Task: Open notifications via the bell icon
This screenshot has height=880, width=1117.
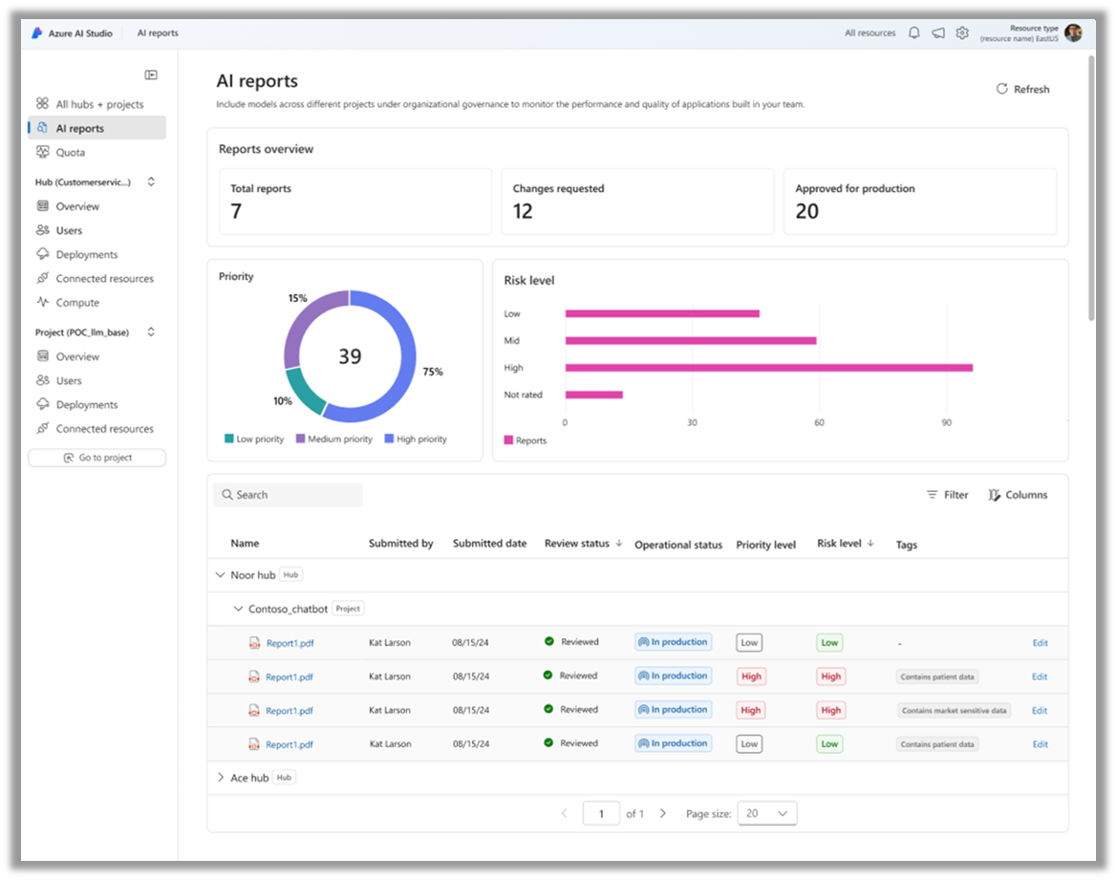Action: point(913,32)
